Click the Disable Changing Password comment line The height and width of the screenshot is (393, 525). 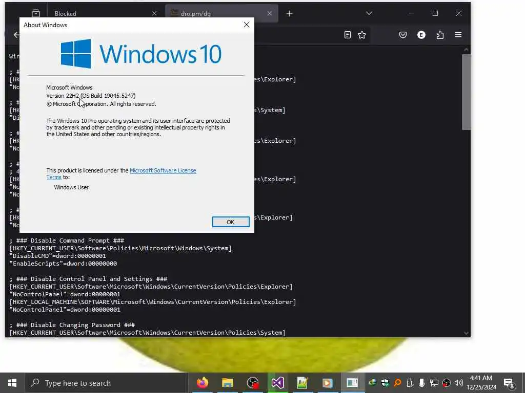click(x=72, y=325)
